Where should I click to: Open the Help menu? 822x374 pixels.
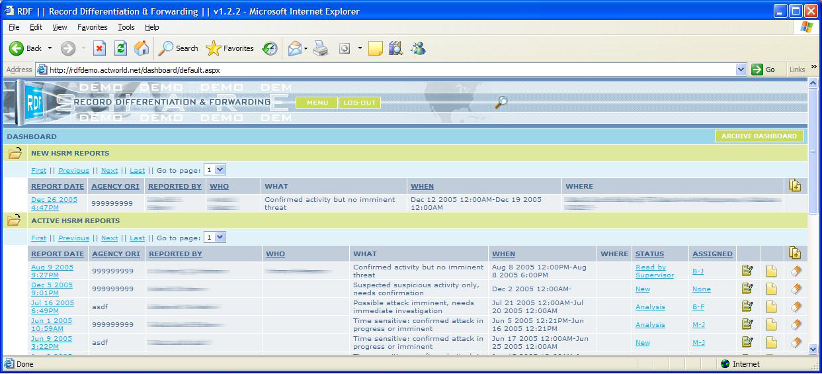coord(152,27)
